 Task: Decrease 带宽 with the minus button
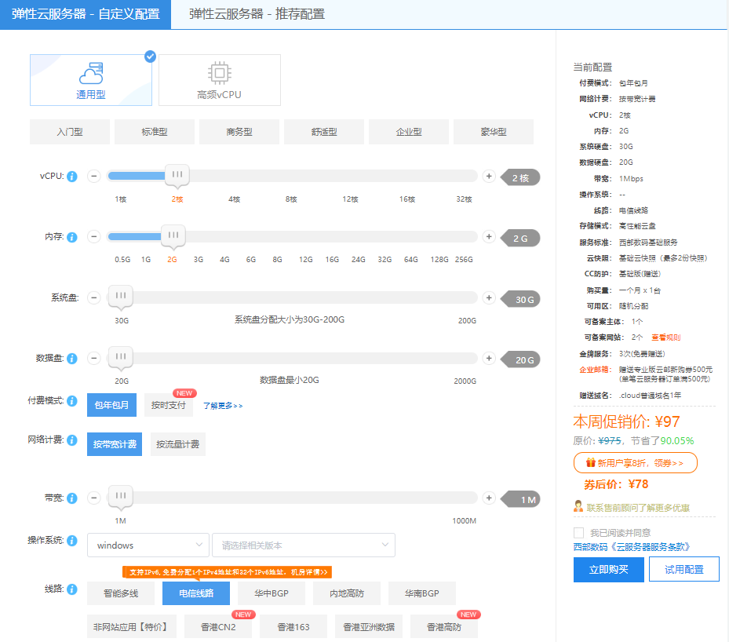94,498
